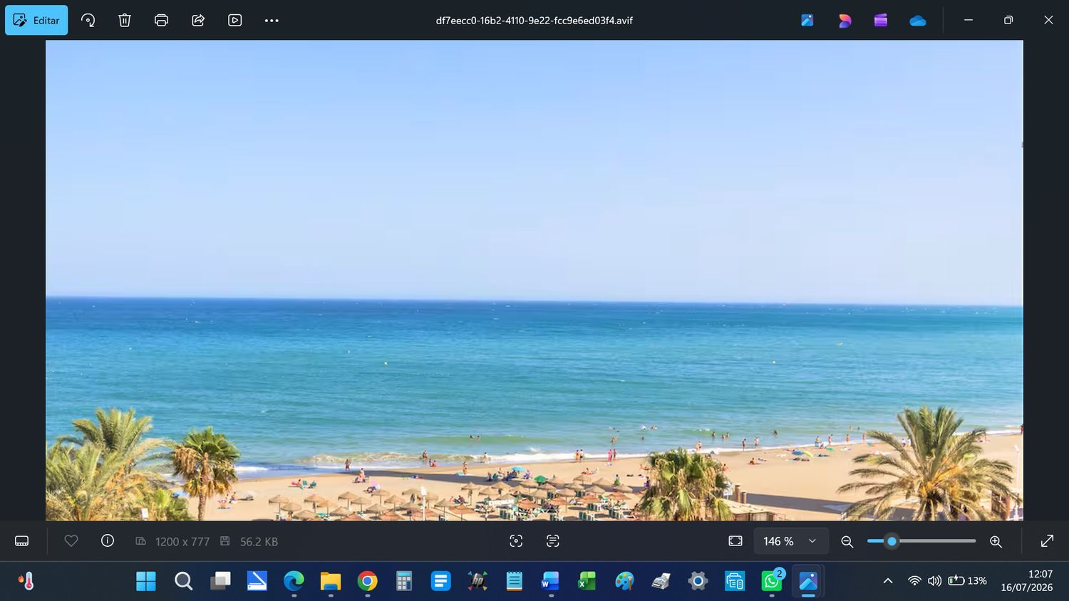Show file information with info icon
The image size is (1069, 601).
108,541
